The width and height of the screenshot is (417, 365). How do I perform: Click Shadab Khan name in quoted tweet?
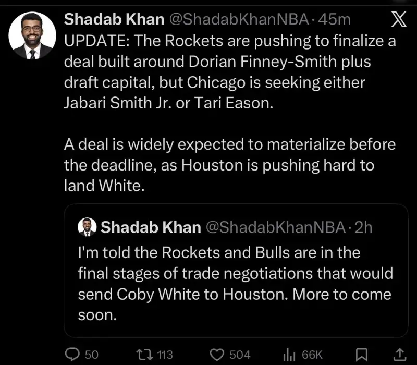click(x=151, y=227)
